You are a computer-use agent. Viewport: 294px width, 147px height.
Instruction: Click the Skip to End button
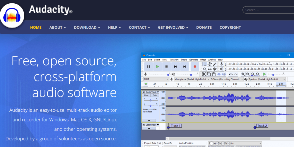tap(184, 67)
